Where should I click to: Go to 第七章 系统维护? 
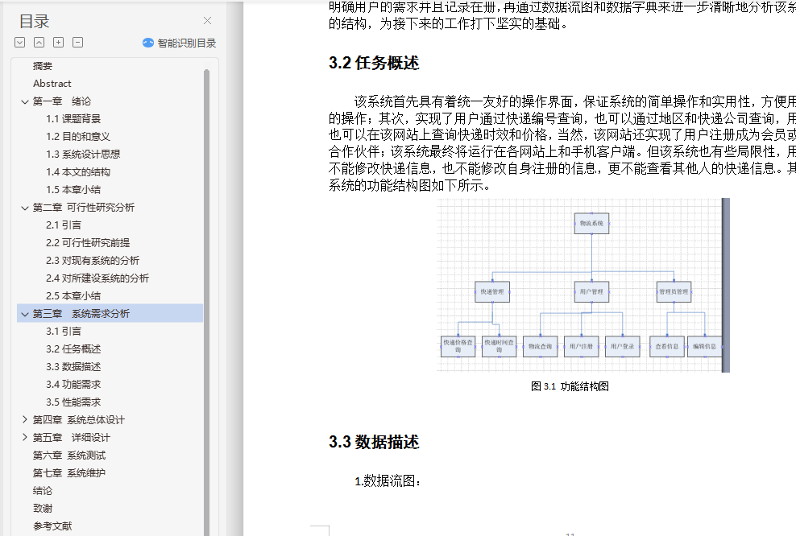(x=69, y=473)
